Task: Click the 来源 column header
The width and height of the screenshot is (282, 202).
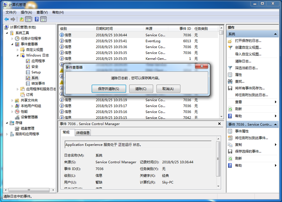Action: (149, 28)
